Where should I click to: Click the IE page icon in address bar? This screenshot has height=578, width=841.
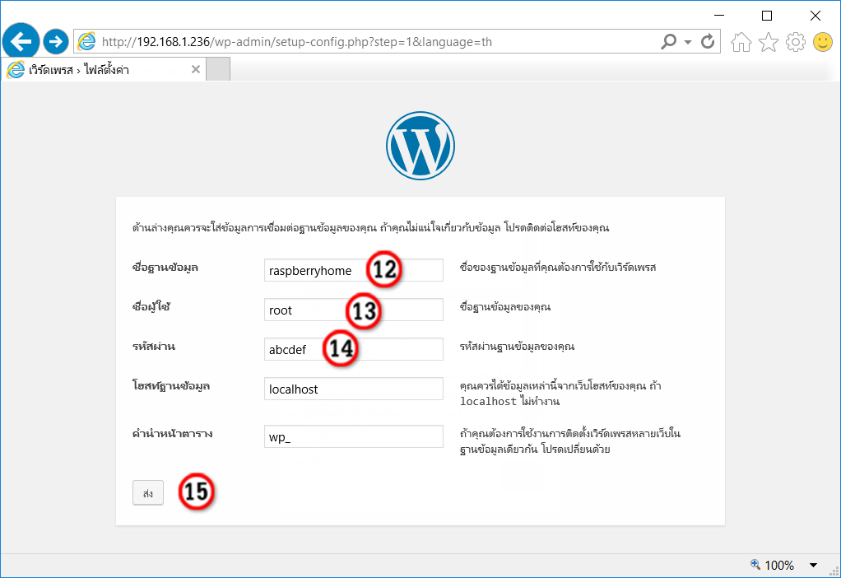pyautogui.click(x=86, y=41)
